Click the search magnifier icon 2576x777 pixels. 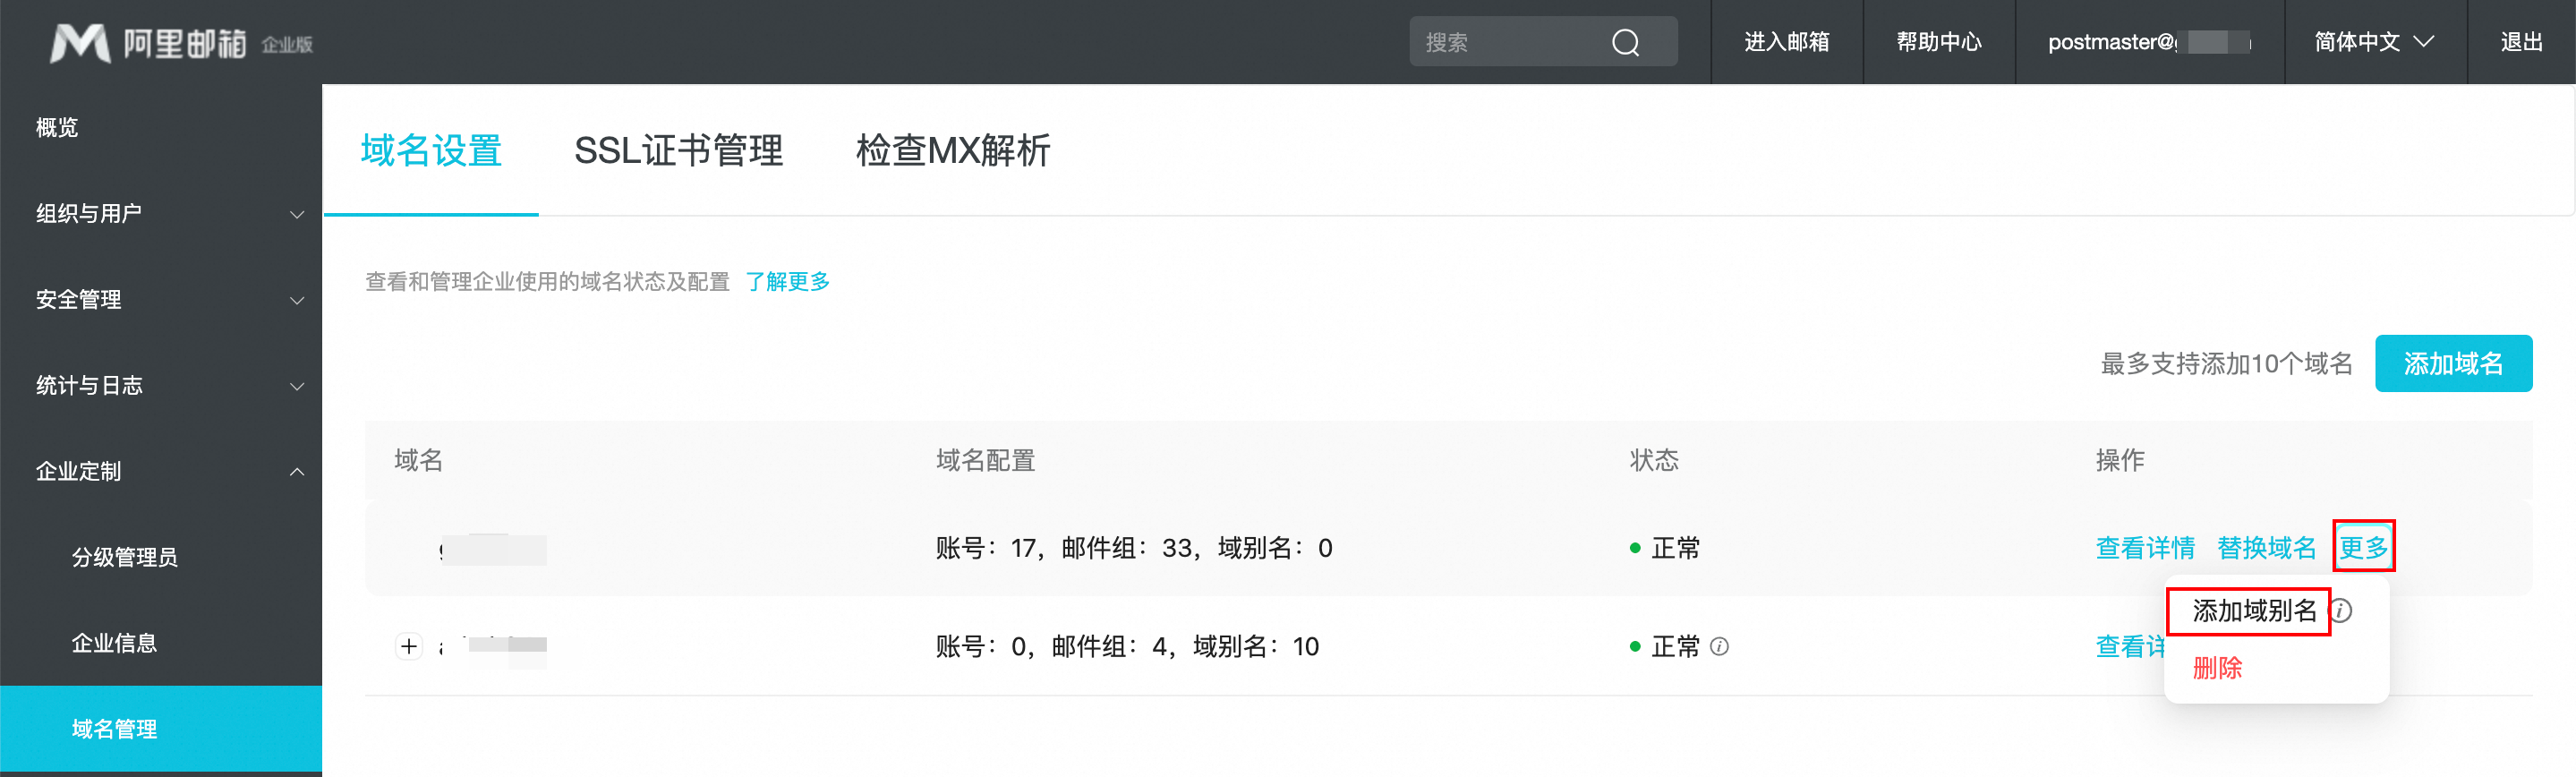(x=1625, y=42)
